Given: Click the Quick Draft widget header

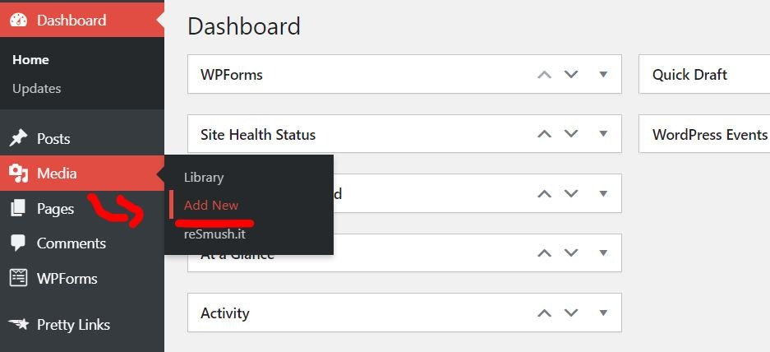Looking at the screenshot, I should coord(704,75).
